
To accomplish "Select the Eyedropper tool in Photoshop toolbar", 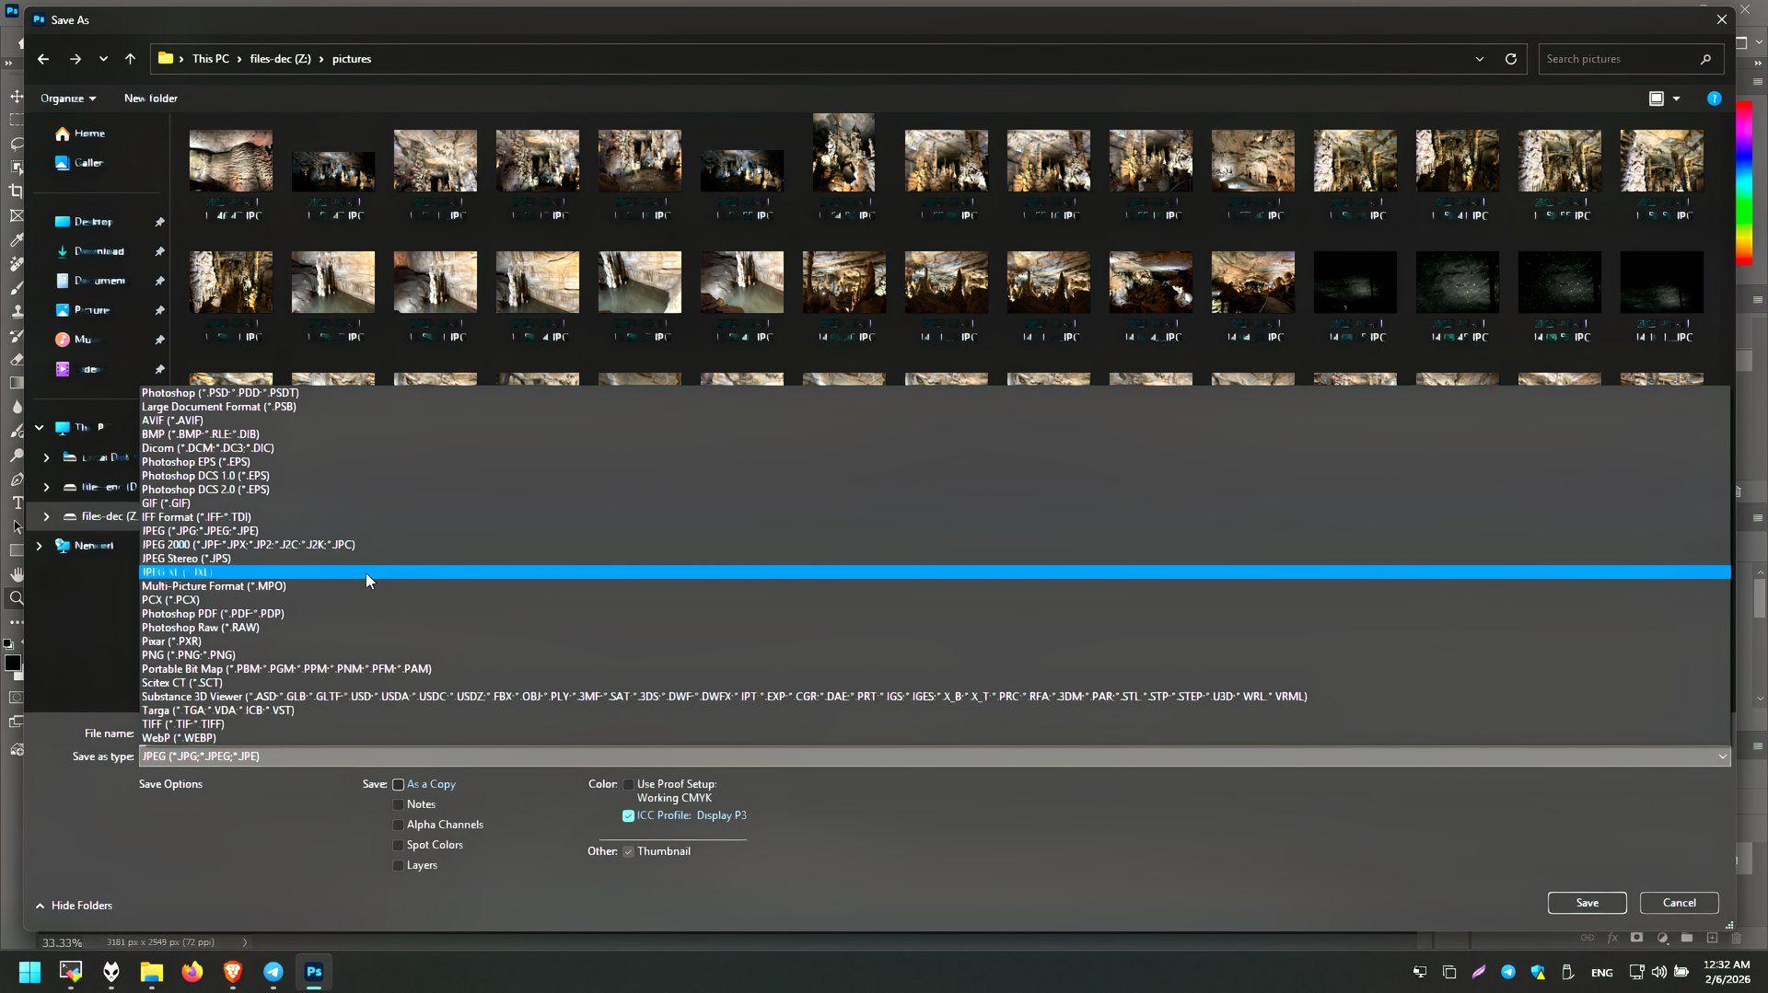I will click(x=17, y=239).
